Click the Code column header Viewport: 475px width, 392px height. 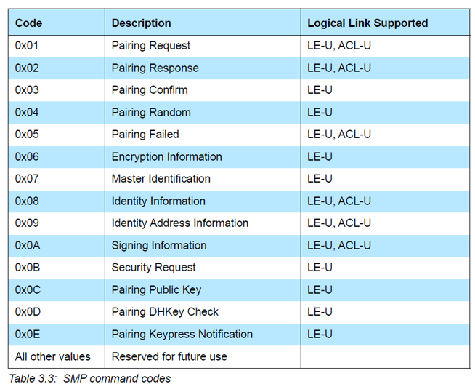pyautogui.click(x=29, y=23)
